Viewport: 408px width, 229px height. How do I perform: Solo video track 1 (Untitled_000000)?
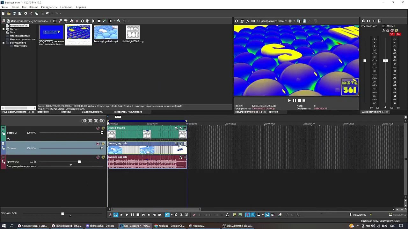(x=103, y=128)
